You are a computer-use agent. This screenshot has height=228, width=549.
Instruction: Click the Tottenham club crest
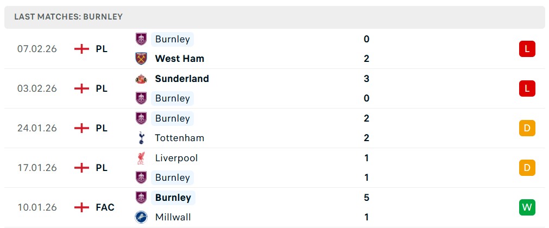tap(141, 138)
